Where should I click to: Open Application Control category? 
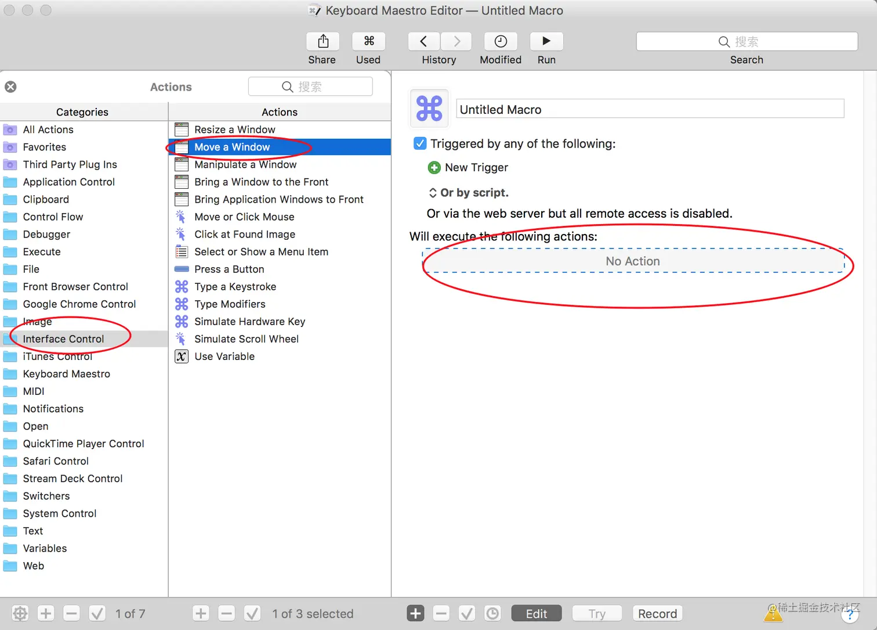point(84,182)
